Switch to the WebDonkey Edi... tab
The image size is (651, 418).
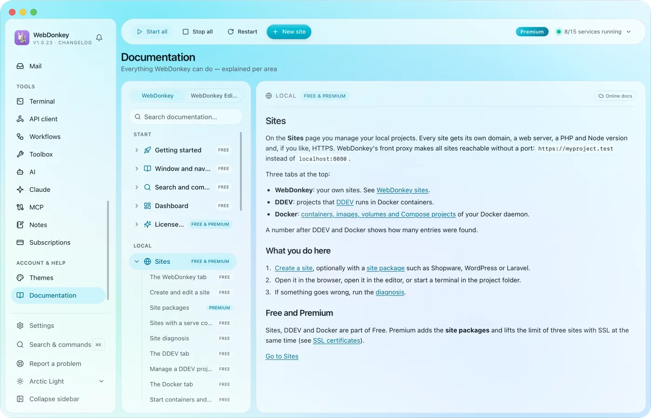click(x=214, y=96)
